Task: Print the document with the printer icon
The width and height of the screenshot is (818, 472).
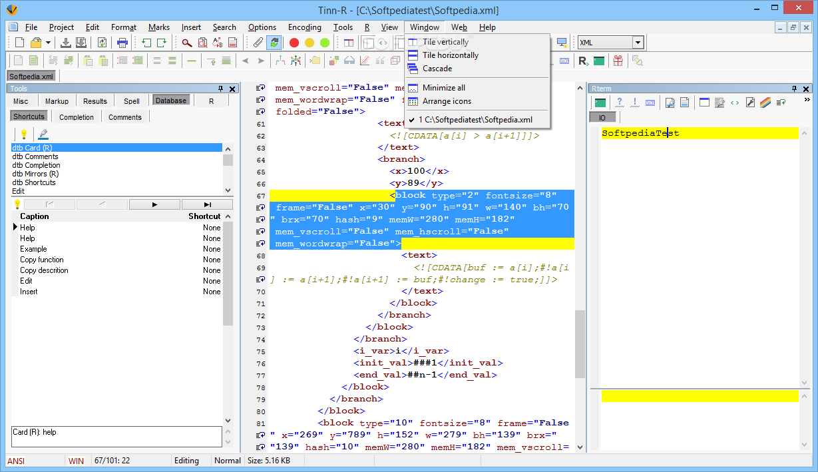Action: 122,43
